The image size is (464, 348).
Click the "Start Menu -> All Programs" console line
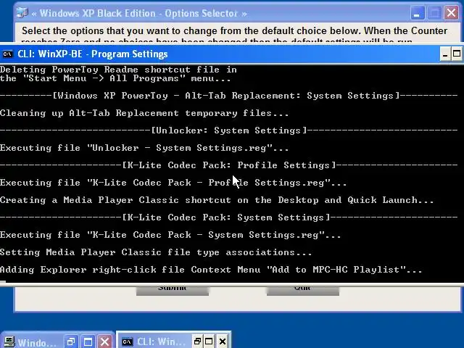(x=115, y=78)
